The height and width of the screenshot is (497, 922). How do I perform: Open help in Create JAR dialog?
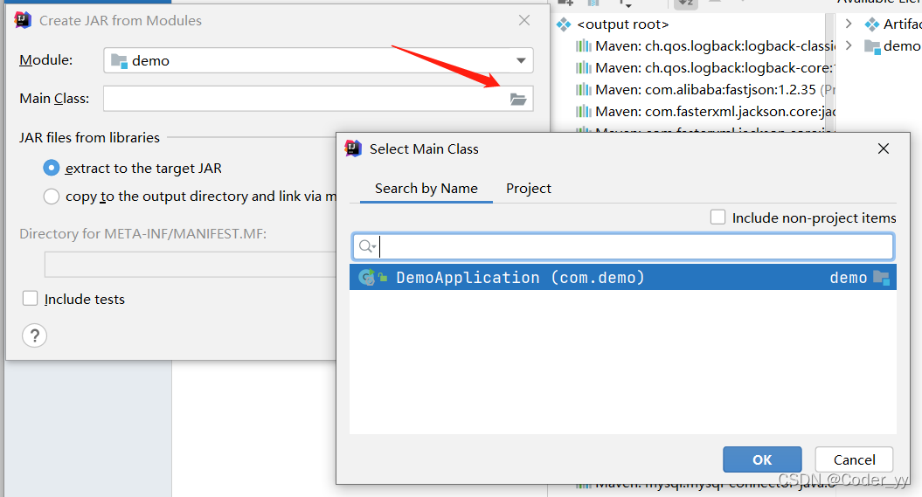[x=35, y=335]
